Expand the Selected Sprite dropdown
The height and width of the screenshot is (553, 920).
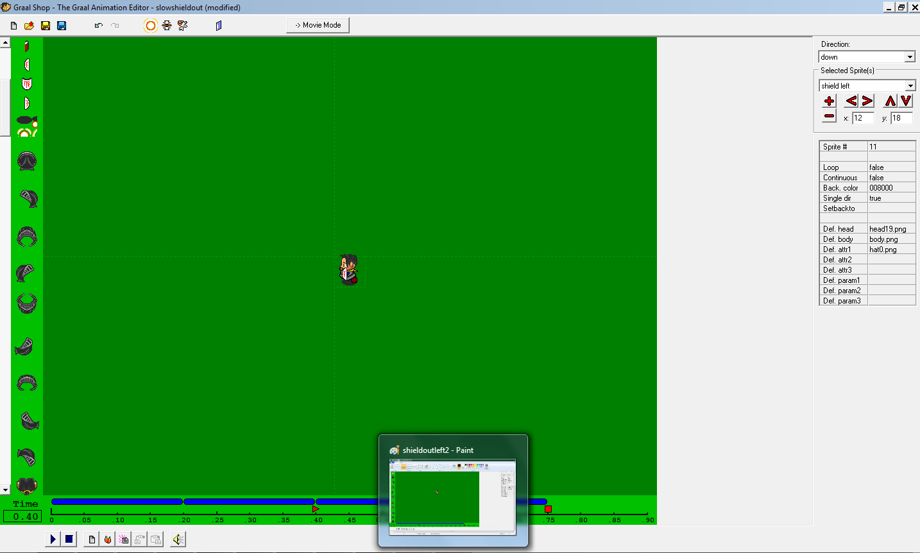pos(910,86)
